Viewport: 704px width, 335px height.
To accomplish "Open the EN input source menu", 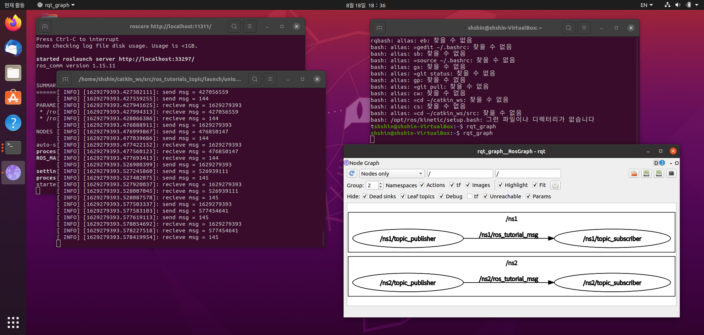I will (x=647, y=5).
